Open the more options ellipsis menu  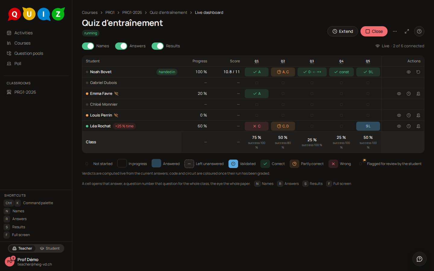pos(395,31)
